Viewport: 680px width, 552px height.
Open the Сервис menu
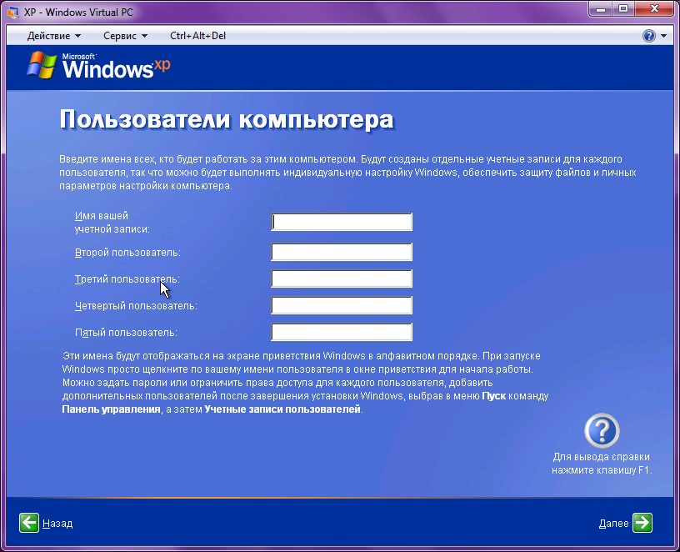click(125, 36)
